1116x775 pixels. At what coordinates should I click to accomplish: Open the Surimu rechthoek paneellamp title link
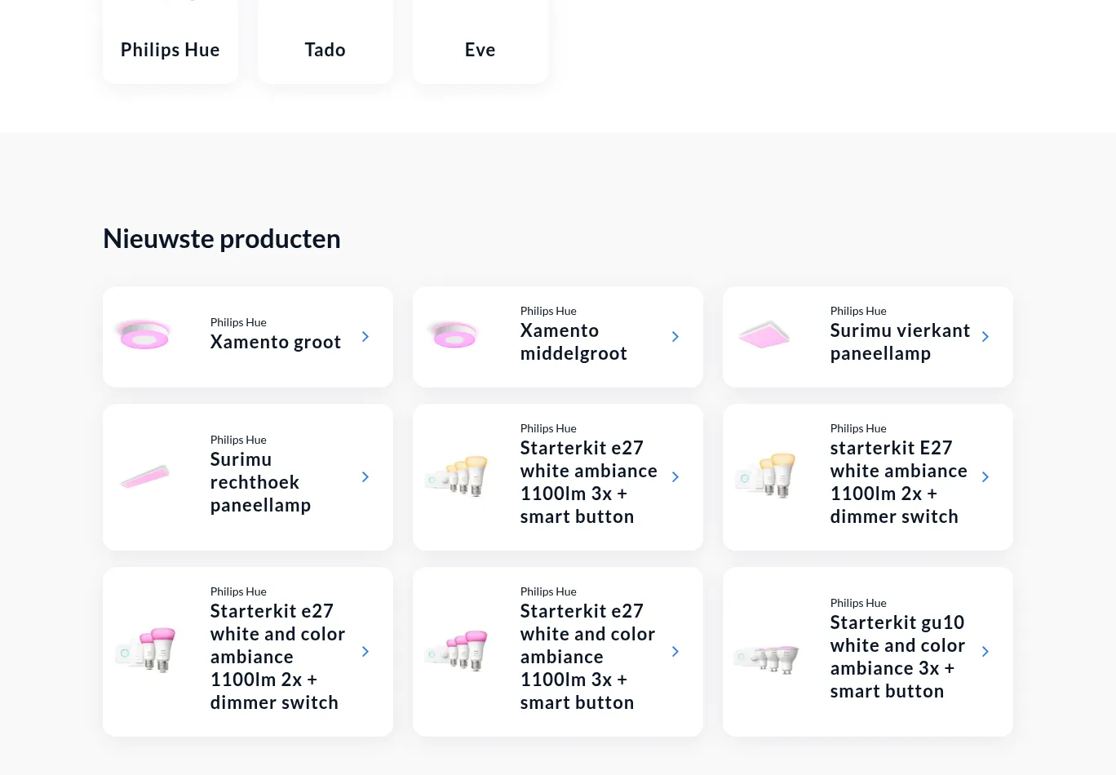coord(260,482)
